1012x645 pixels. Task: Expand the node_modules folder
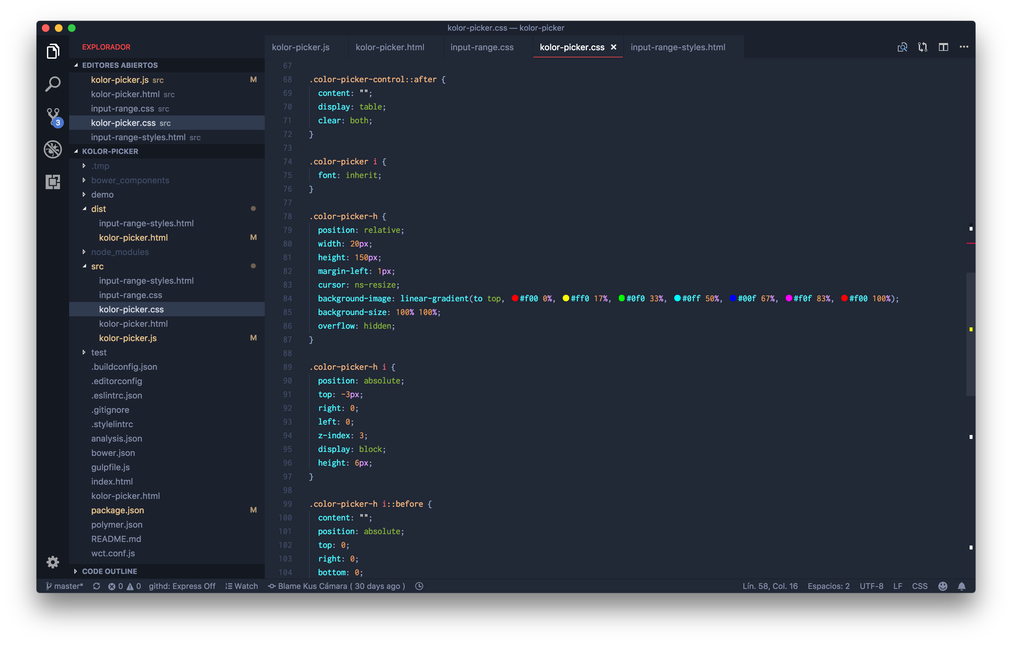click(x=120, y=252)
